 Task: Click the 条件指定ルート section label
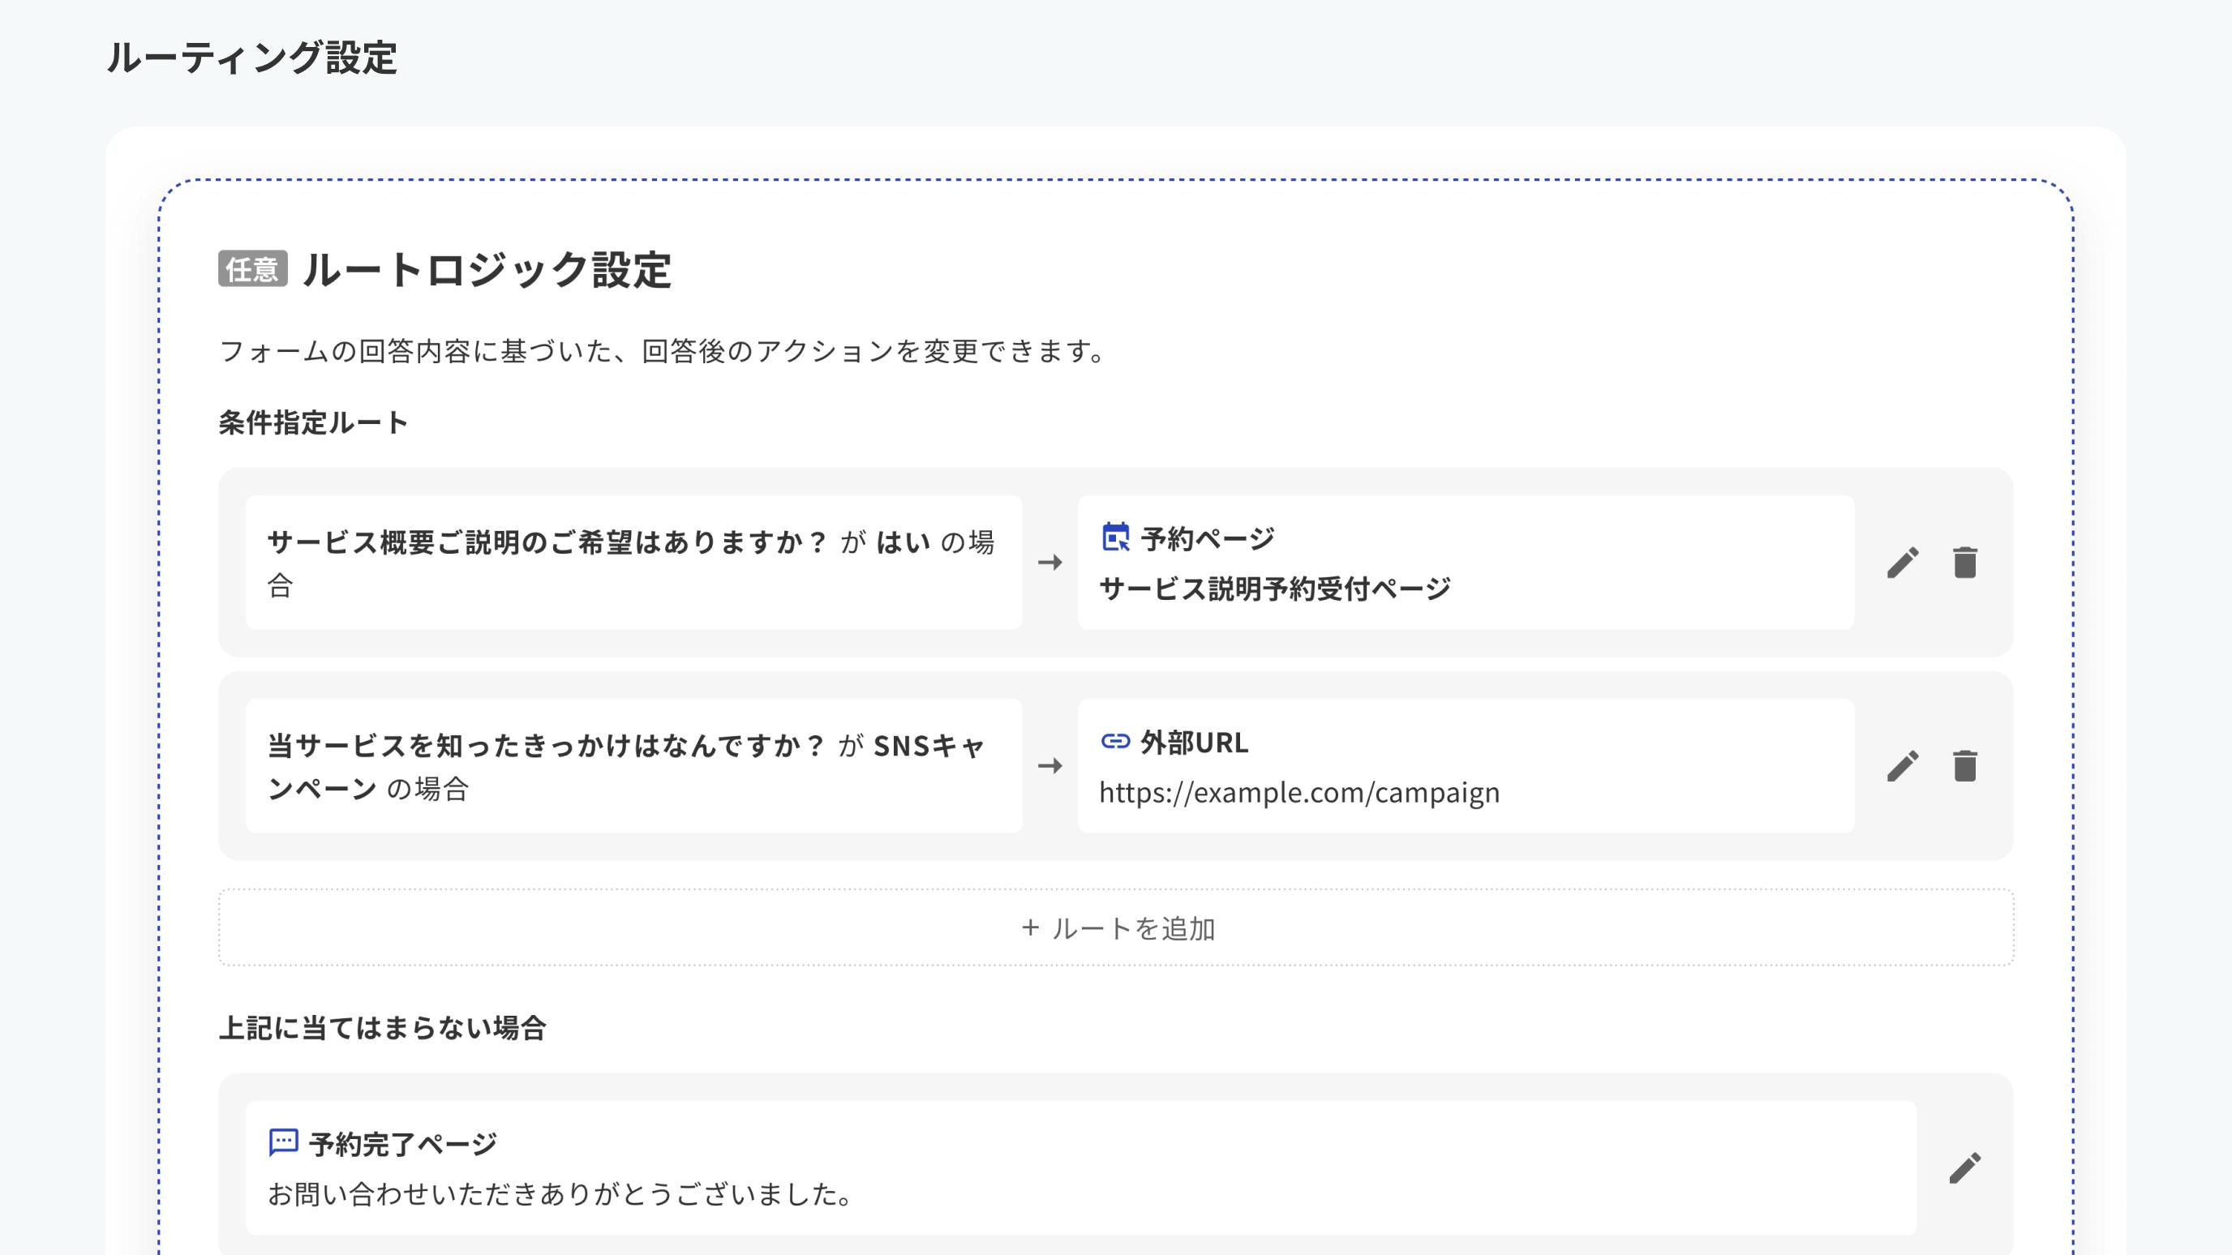pyautogui.click(x=312, y=423)
